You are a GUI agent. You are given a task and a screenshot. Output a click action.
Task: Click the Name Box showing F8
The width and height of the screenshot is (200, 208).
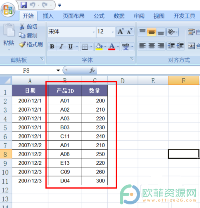tap(26, 70)
